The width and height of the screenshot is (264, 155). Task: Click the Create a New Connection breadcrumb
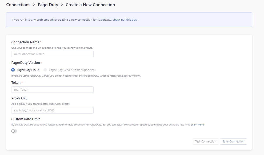pos(90,5)
